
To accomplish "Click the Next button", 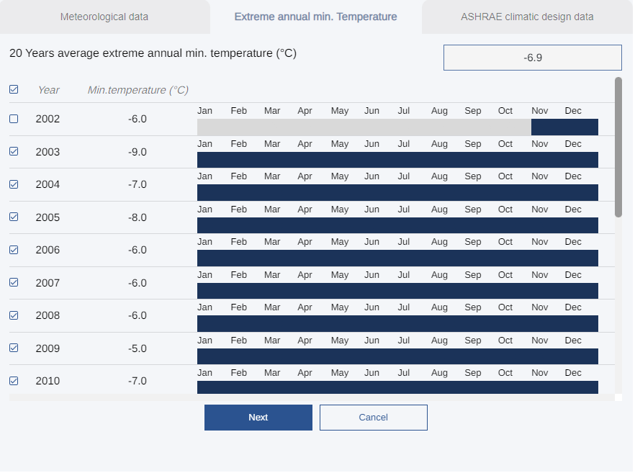I will (258, 417).
